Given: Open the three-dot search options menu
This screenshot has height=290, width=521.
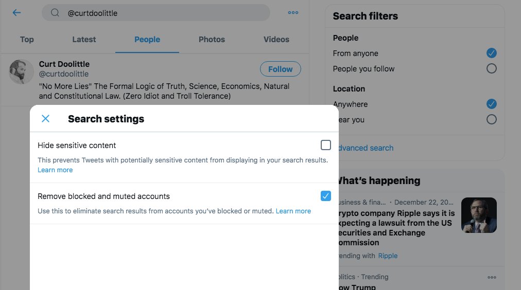Looking at the screenshot, I should 293,13.
